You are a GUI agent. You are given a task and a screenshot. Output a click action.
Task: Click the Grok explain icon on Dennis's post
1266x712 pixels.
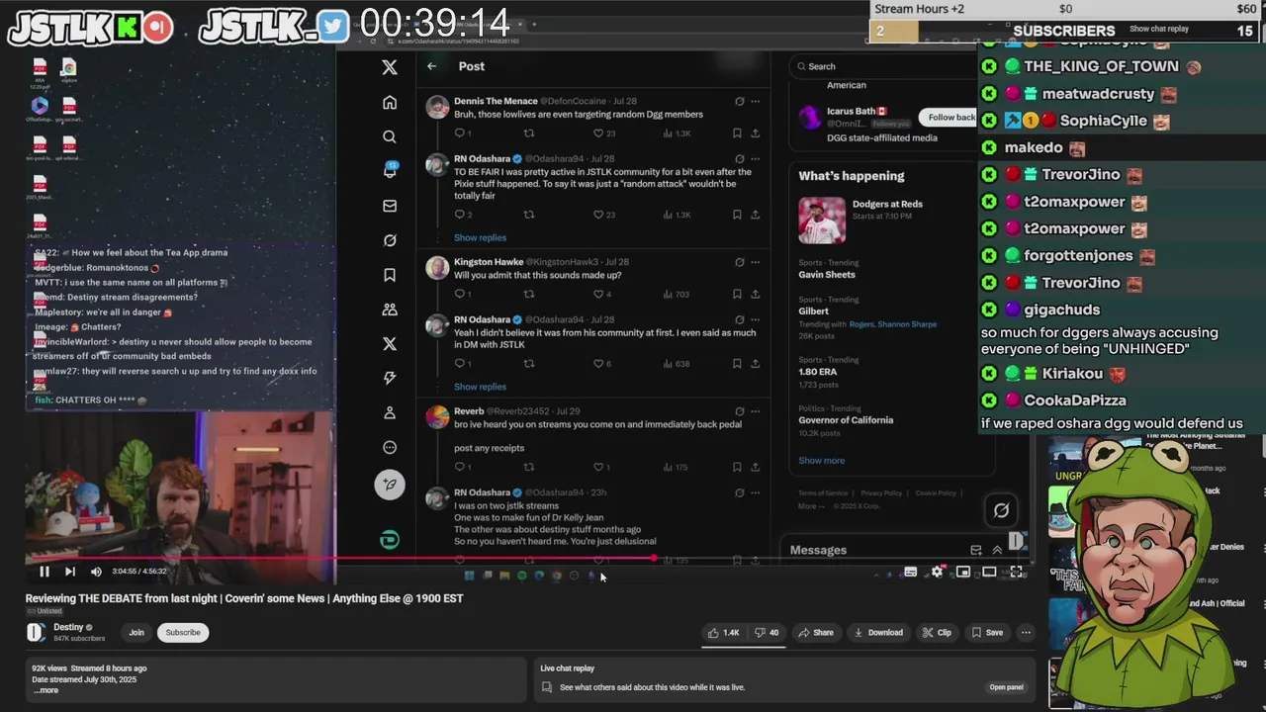(739, 101)
